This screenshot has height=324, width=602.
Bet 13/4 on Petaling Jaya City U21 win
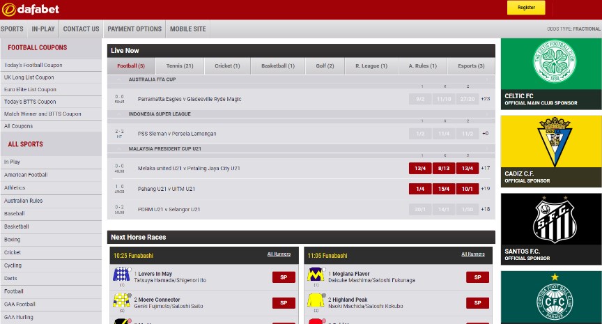468,168
